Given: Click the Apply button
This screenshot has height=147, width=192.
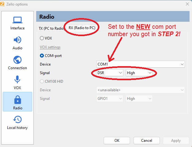Looking at the screenshot, I should (x=176, y=141).
